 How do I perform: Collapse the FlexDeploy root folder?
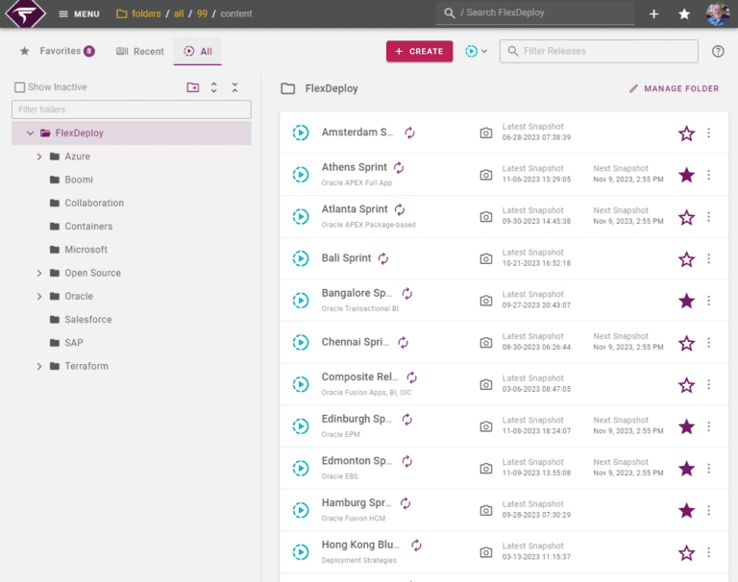pyautogui.click(x=30, y=133)
